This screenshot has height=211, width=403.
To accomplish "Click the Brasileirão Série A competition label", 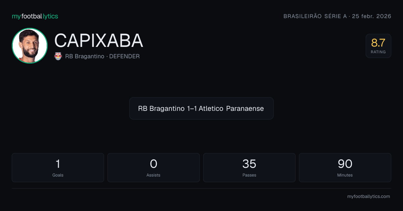I will tap(315, 16).
